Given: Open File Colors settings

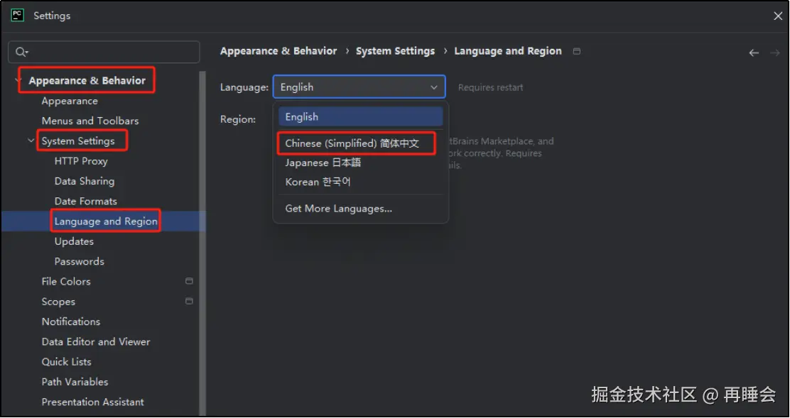Looking at the screenshot, I should [66, 281].
